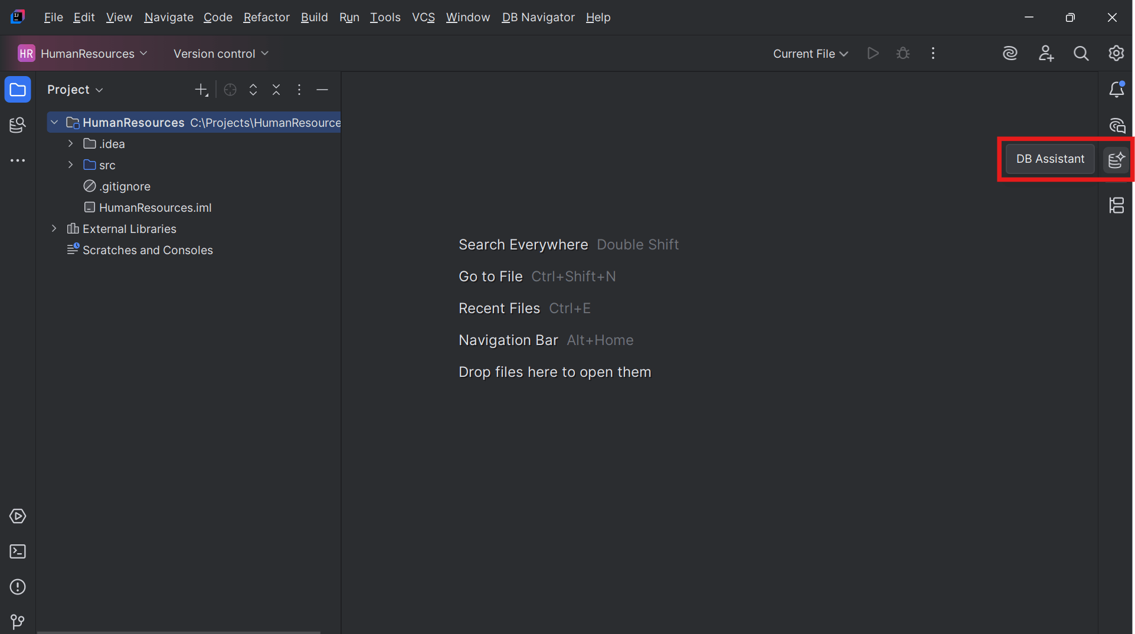The height and width of the screenshot is (634, 1135).
Task: Collapse all nodes in Project tree
Action: tap(276, 90)
